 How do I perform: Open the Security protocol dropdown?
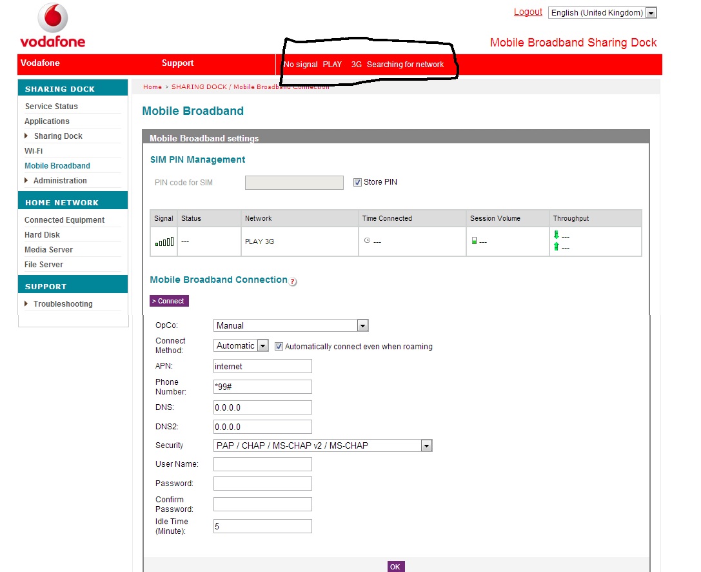point(322,445)
